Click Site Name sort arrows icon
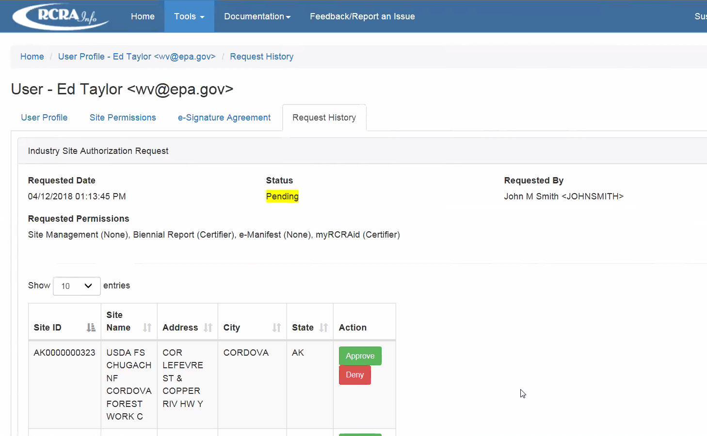The image size is (707, 436). click(147, 328)
